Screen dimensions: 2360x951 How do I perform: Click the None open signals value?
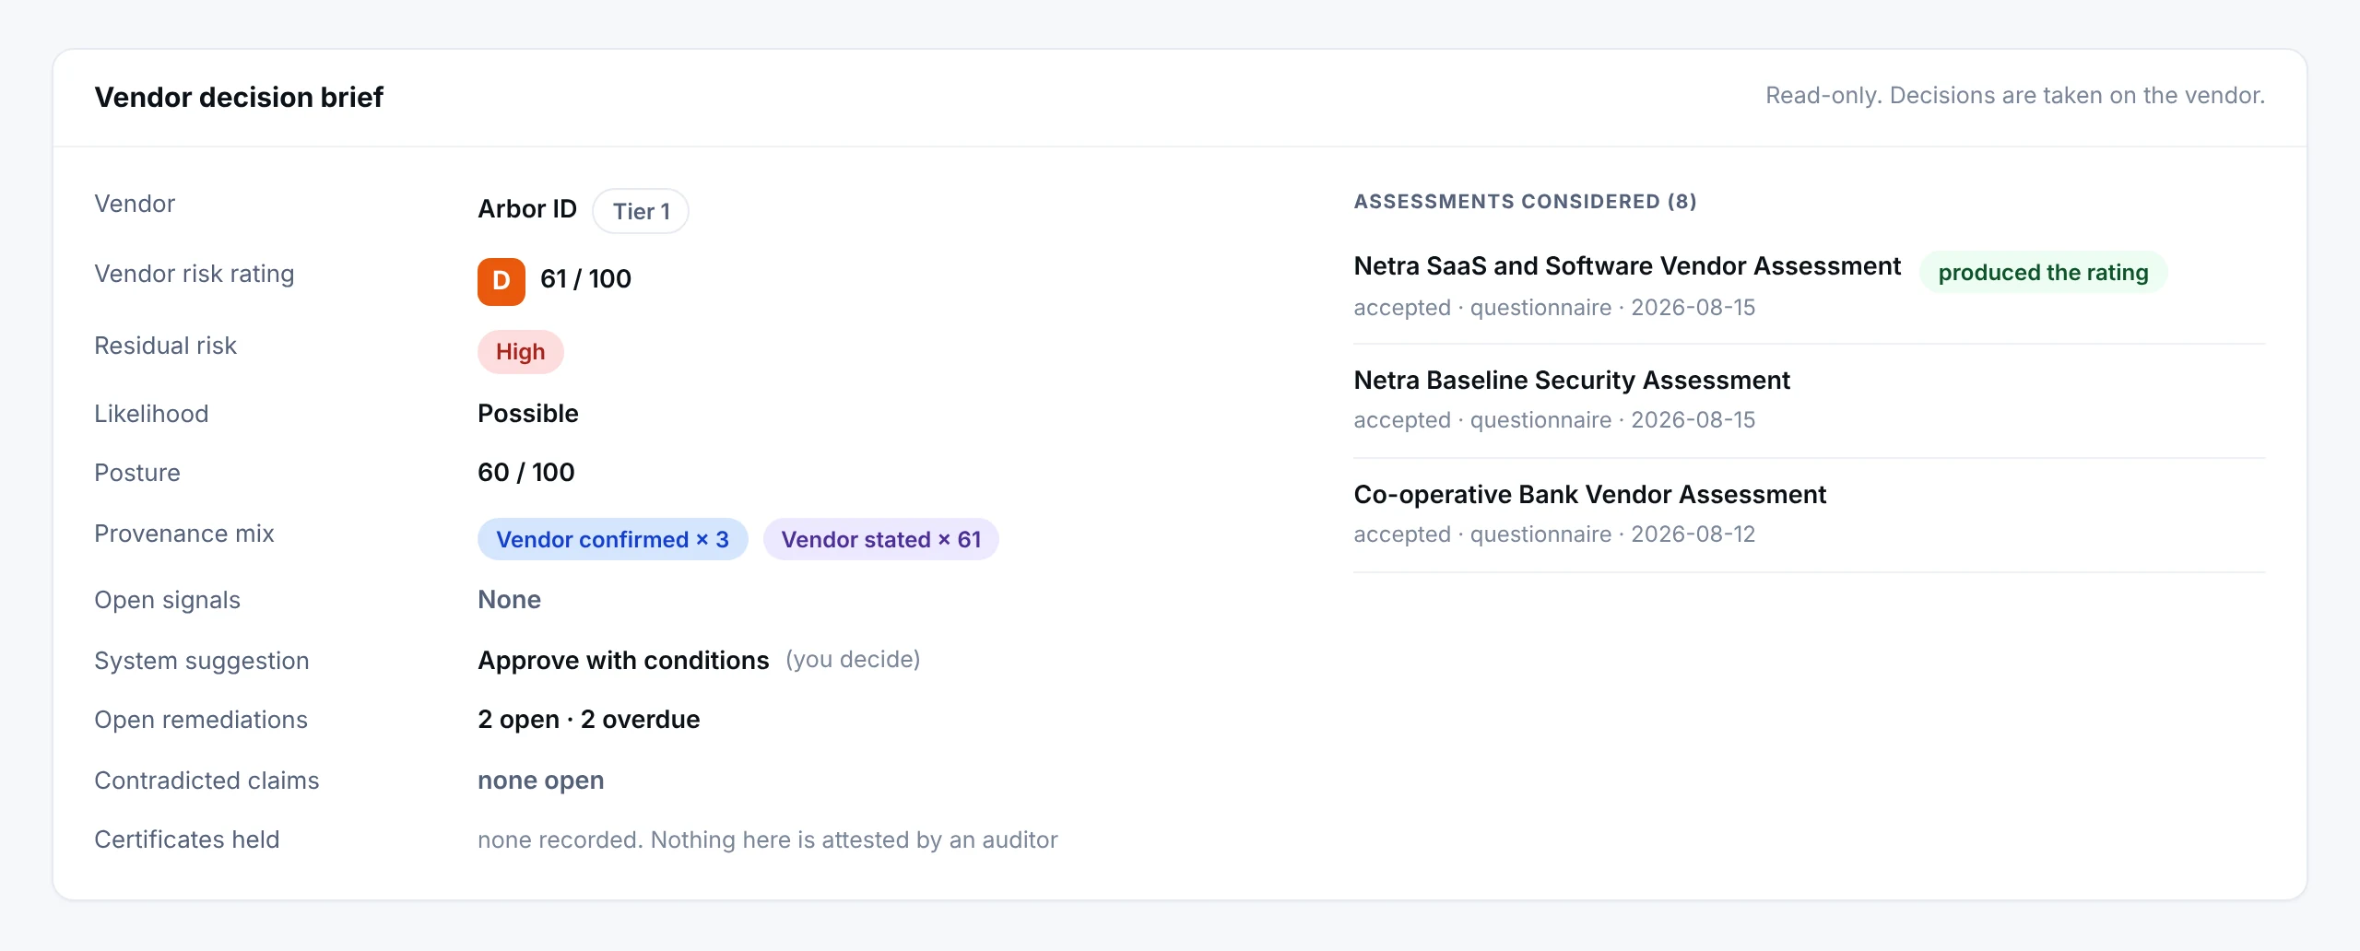[x=509, y=600]
